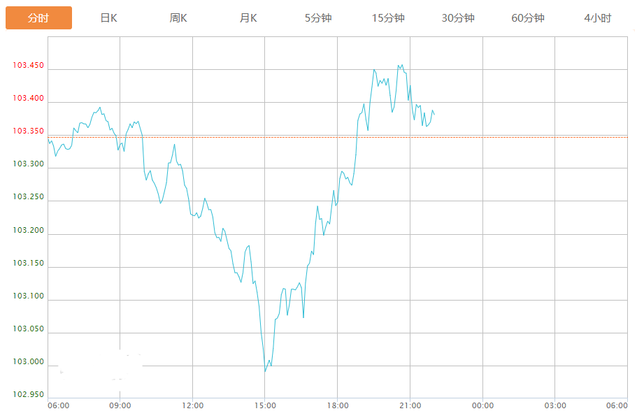637x418 pixels.
Task: Click the price line's highest peak
Action: point(399,65)
